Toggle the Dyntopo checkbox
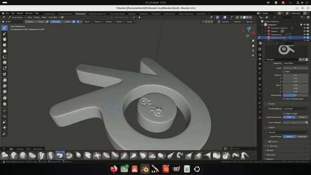This screenshot has width=311, height=175. pos(268,146)
